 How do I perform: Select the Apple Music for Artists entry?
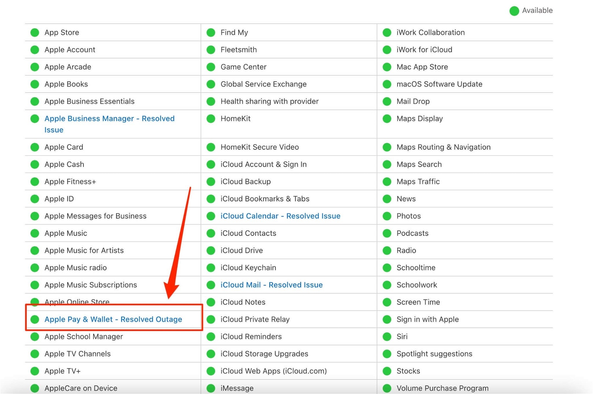pyautogui.click(x=84, y=250)
